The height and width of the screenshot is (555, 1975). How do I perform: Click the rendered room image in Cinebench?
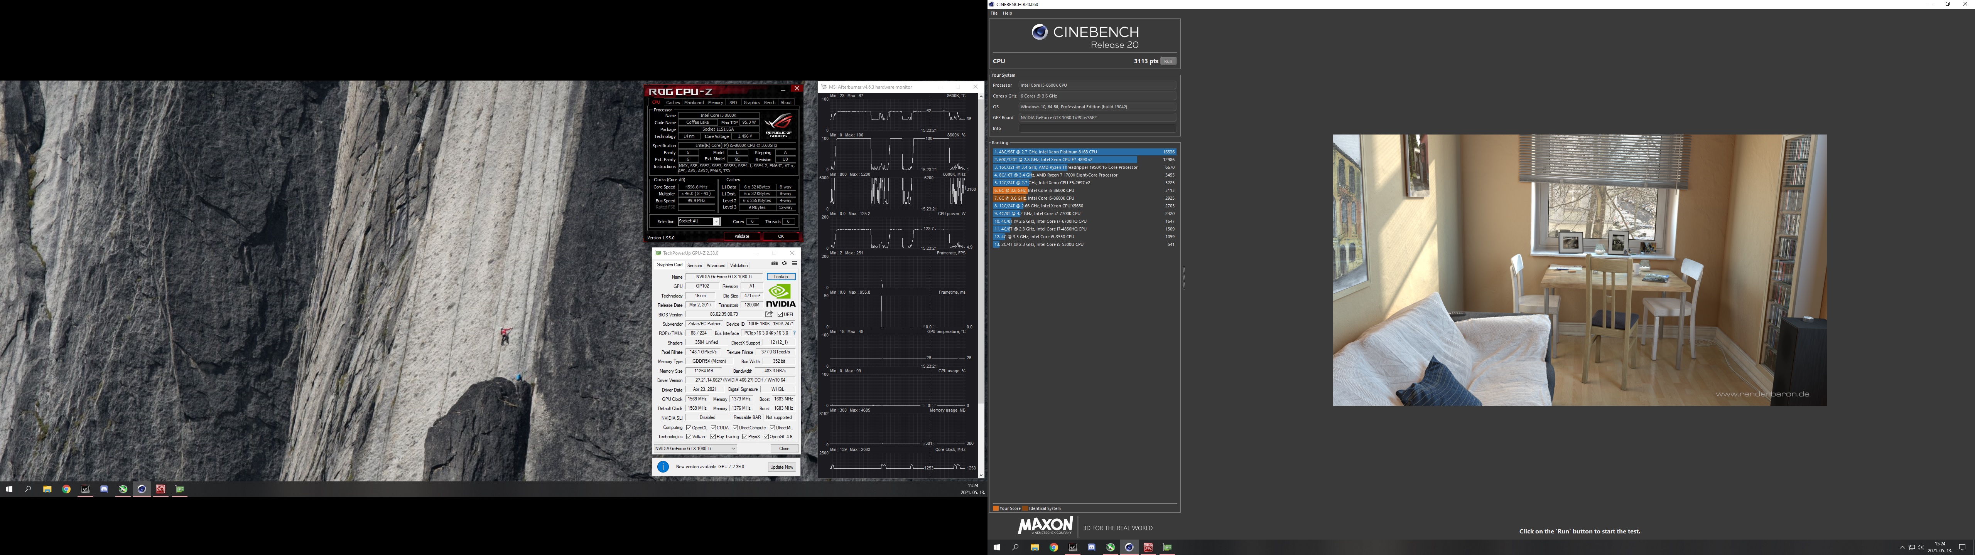1579,271
